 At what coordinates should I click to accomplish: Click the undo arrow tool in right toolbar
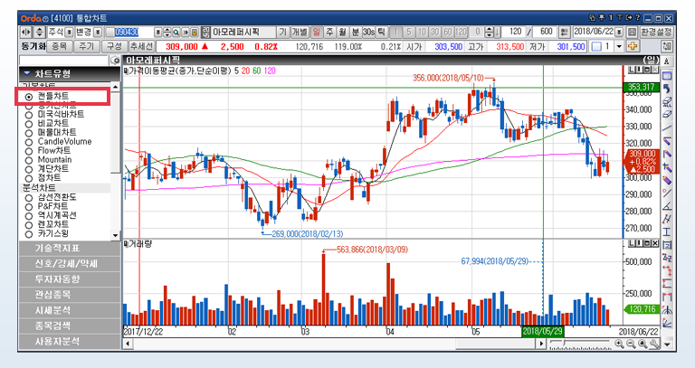tap(667, 89)
